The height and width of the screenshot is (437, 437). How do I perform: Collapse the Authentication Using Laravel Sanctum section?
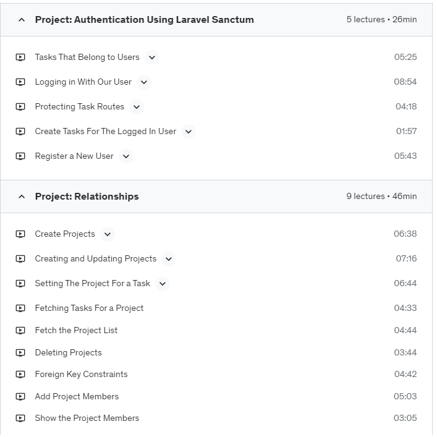(x=22, y=20)
